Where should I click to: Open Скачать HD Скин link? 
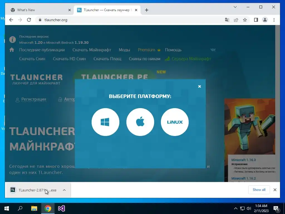pos(69,59)
